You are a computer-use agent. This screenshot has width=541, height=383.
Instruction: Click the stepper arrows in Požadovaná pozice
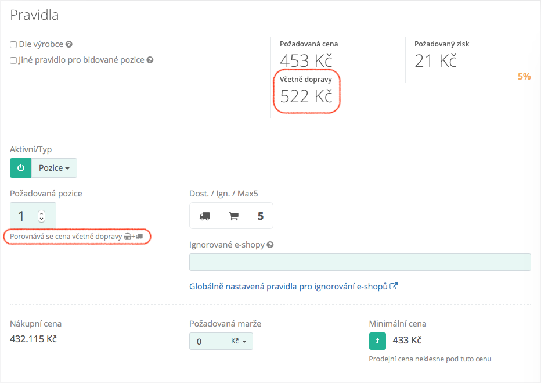41,216
